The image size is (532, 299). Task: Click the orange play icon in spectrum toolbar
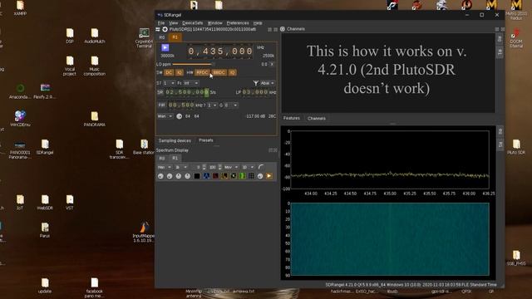[269, 176]
